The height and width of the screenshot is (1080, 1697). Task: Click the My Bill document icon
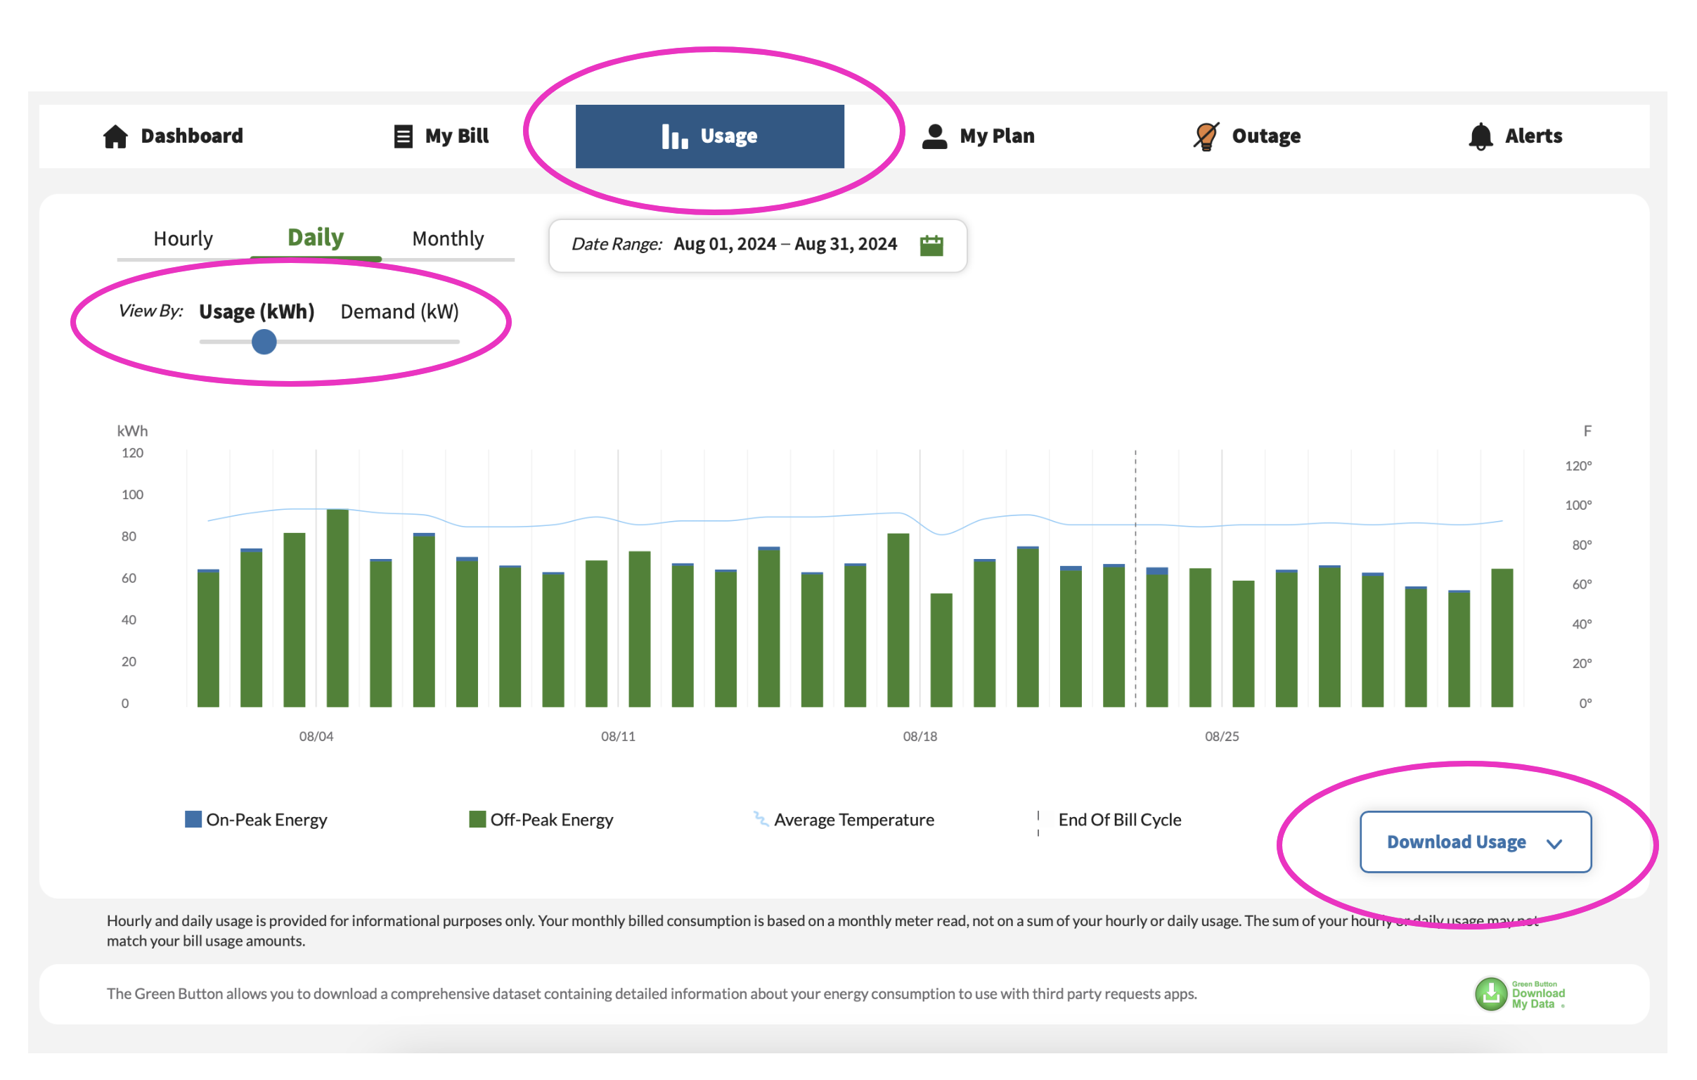402,136
